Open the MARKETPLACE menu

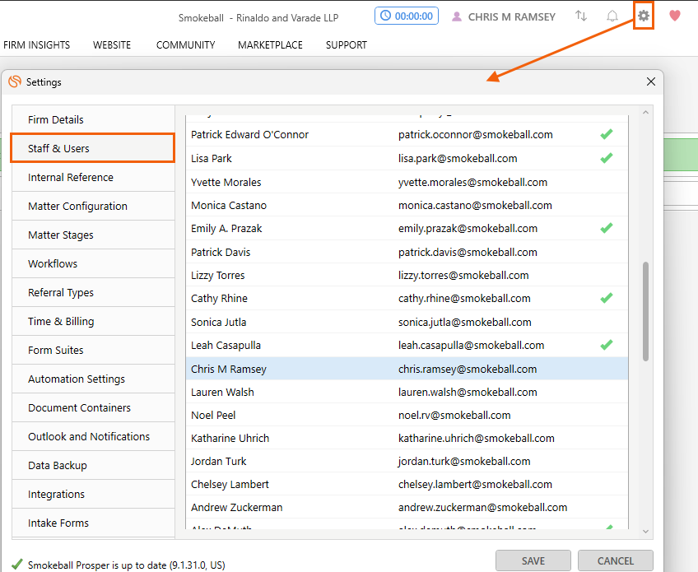(270, 45)
